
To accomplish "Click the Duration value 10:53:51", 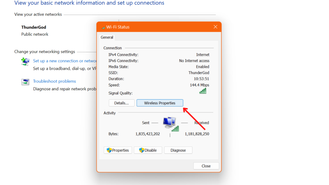I will [x=201, y=79].
